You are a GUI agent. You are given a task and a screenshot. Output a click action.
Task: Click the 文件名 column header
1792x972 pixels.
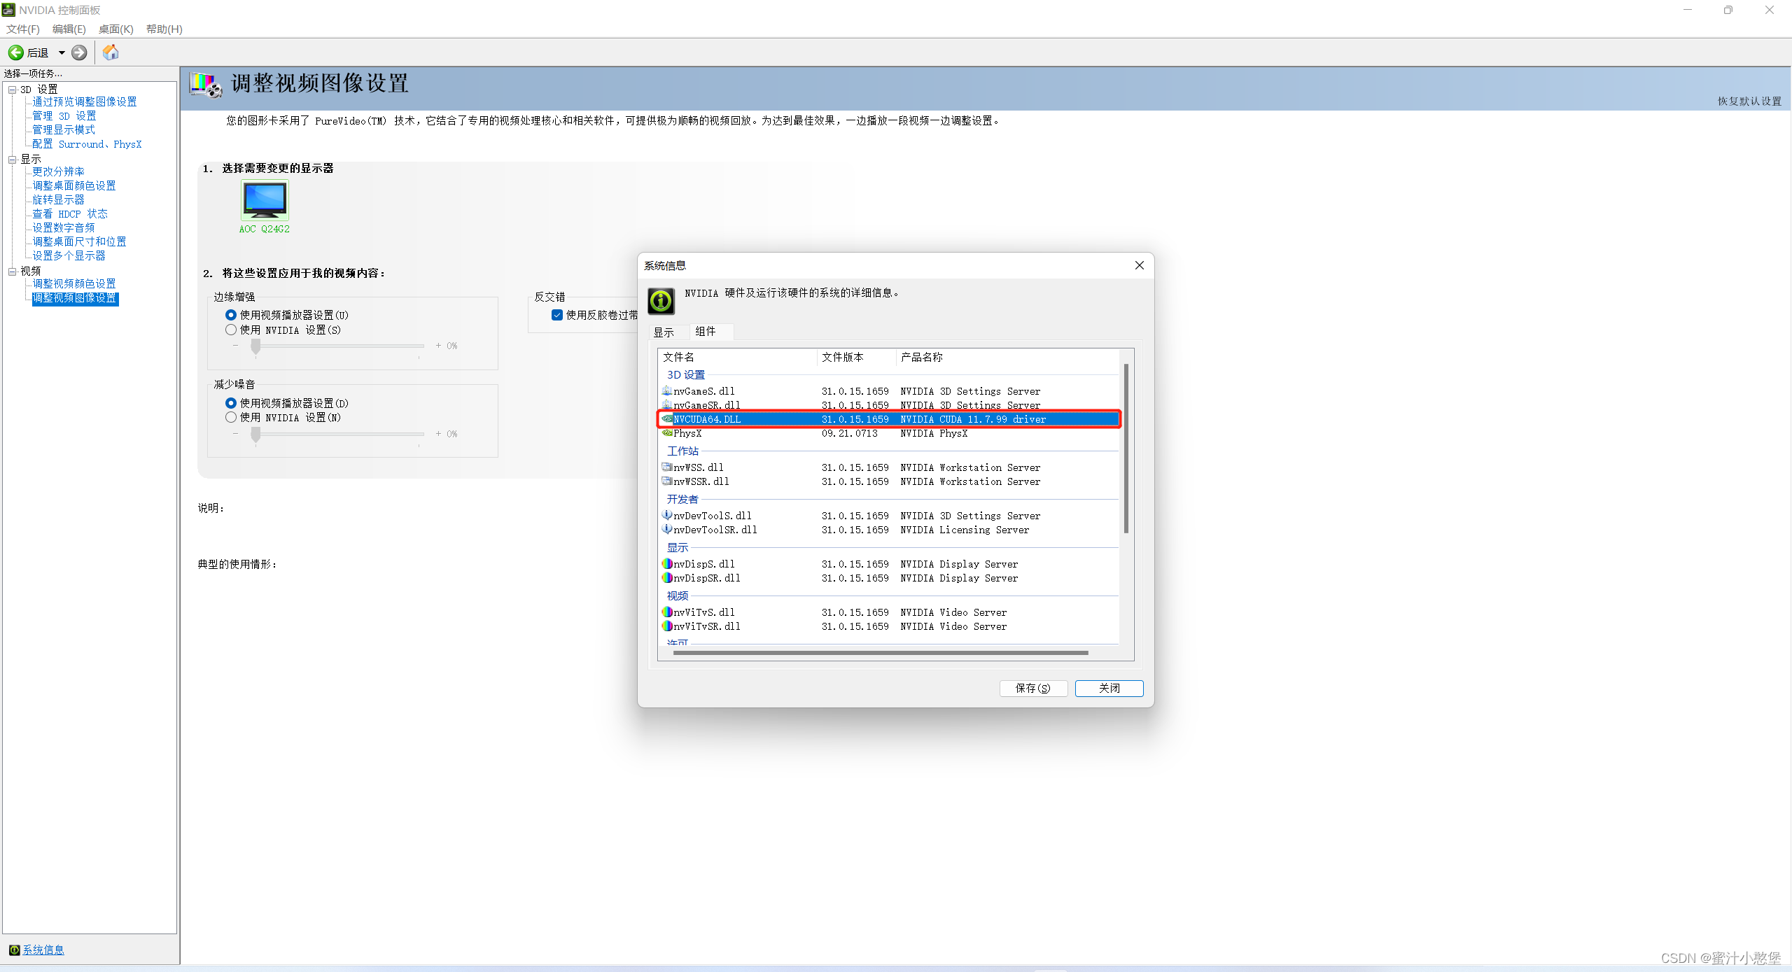738,357
